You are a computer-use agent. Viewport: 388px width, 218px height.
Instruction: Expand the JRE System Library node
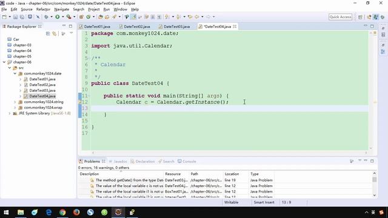(x=10, y=113)
